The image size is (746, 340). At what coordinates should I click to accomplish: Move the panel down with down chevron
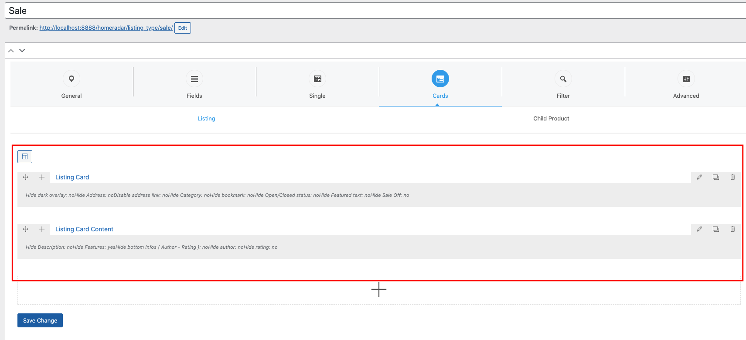22,51
